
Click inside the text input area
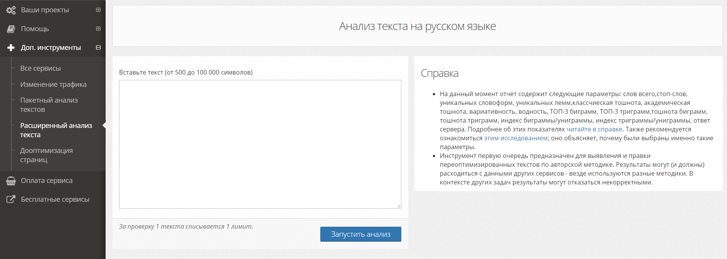coord(260,144)
